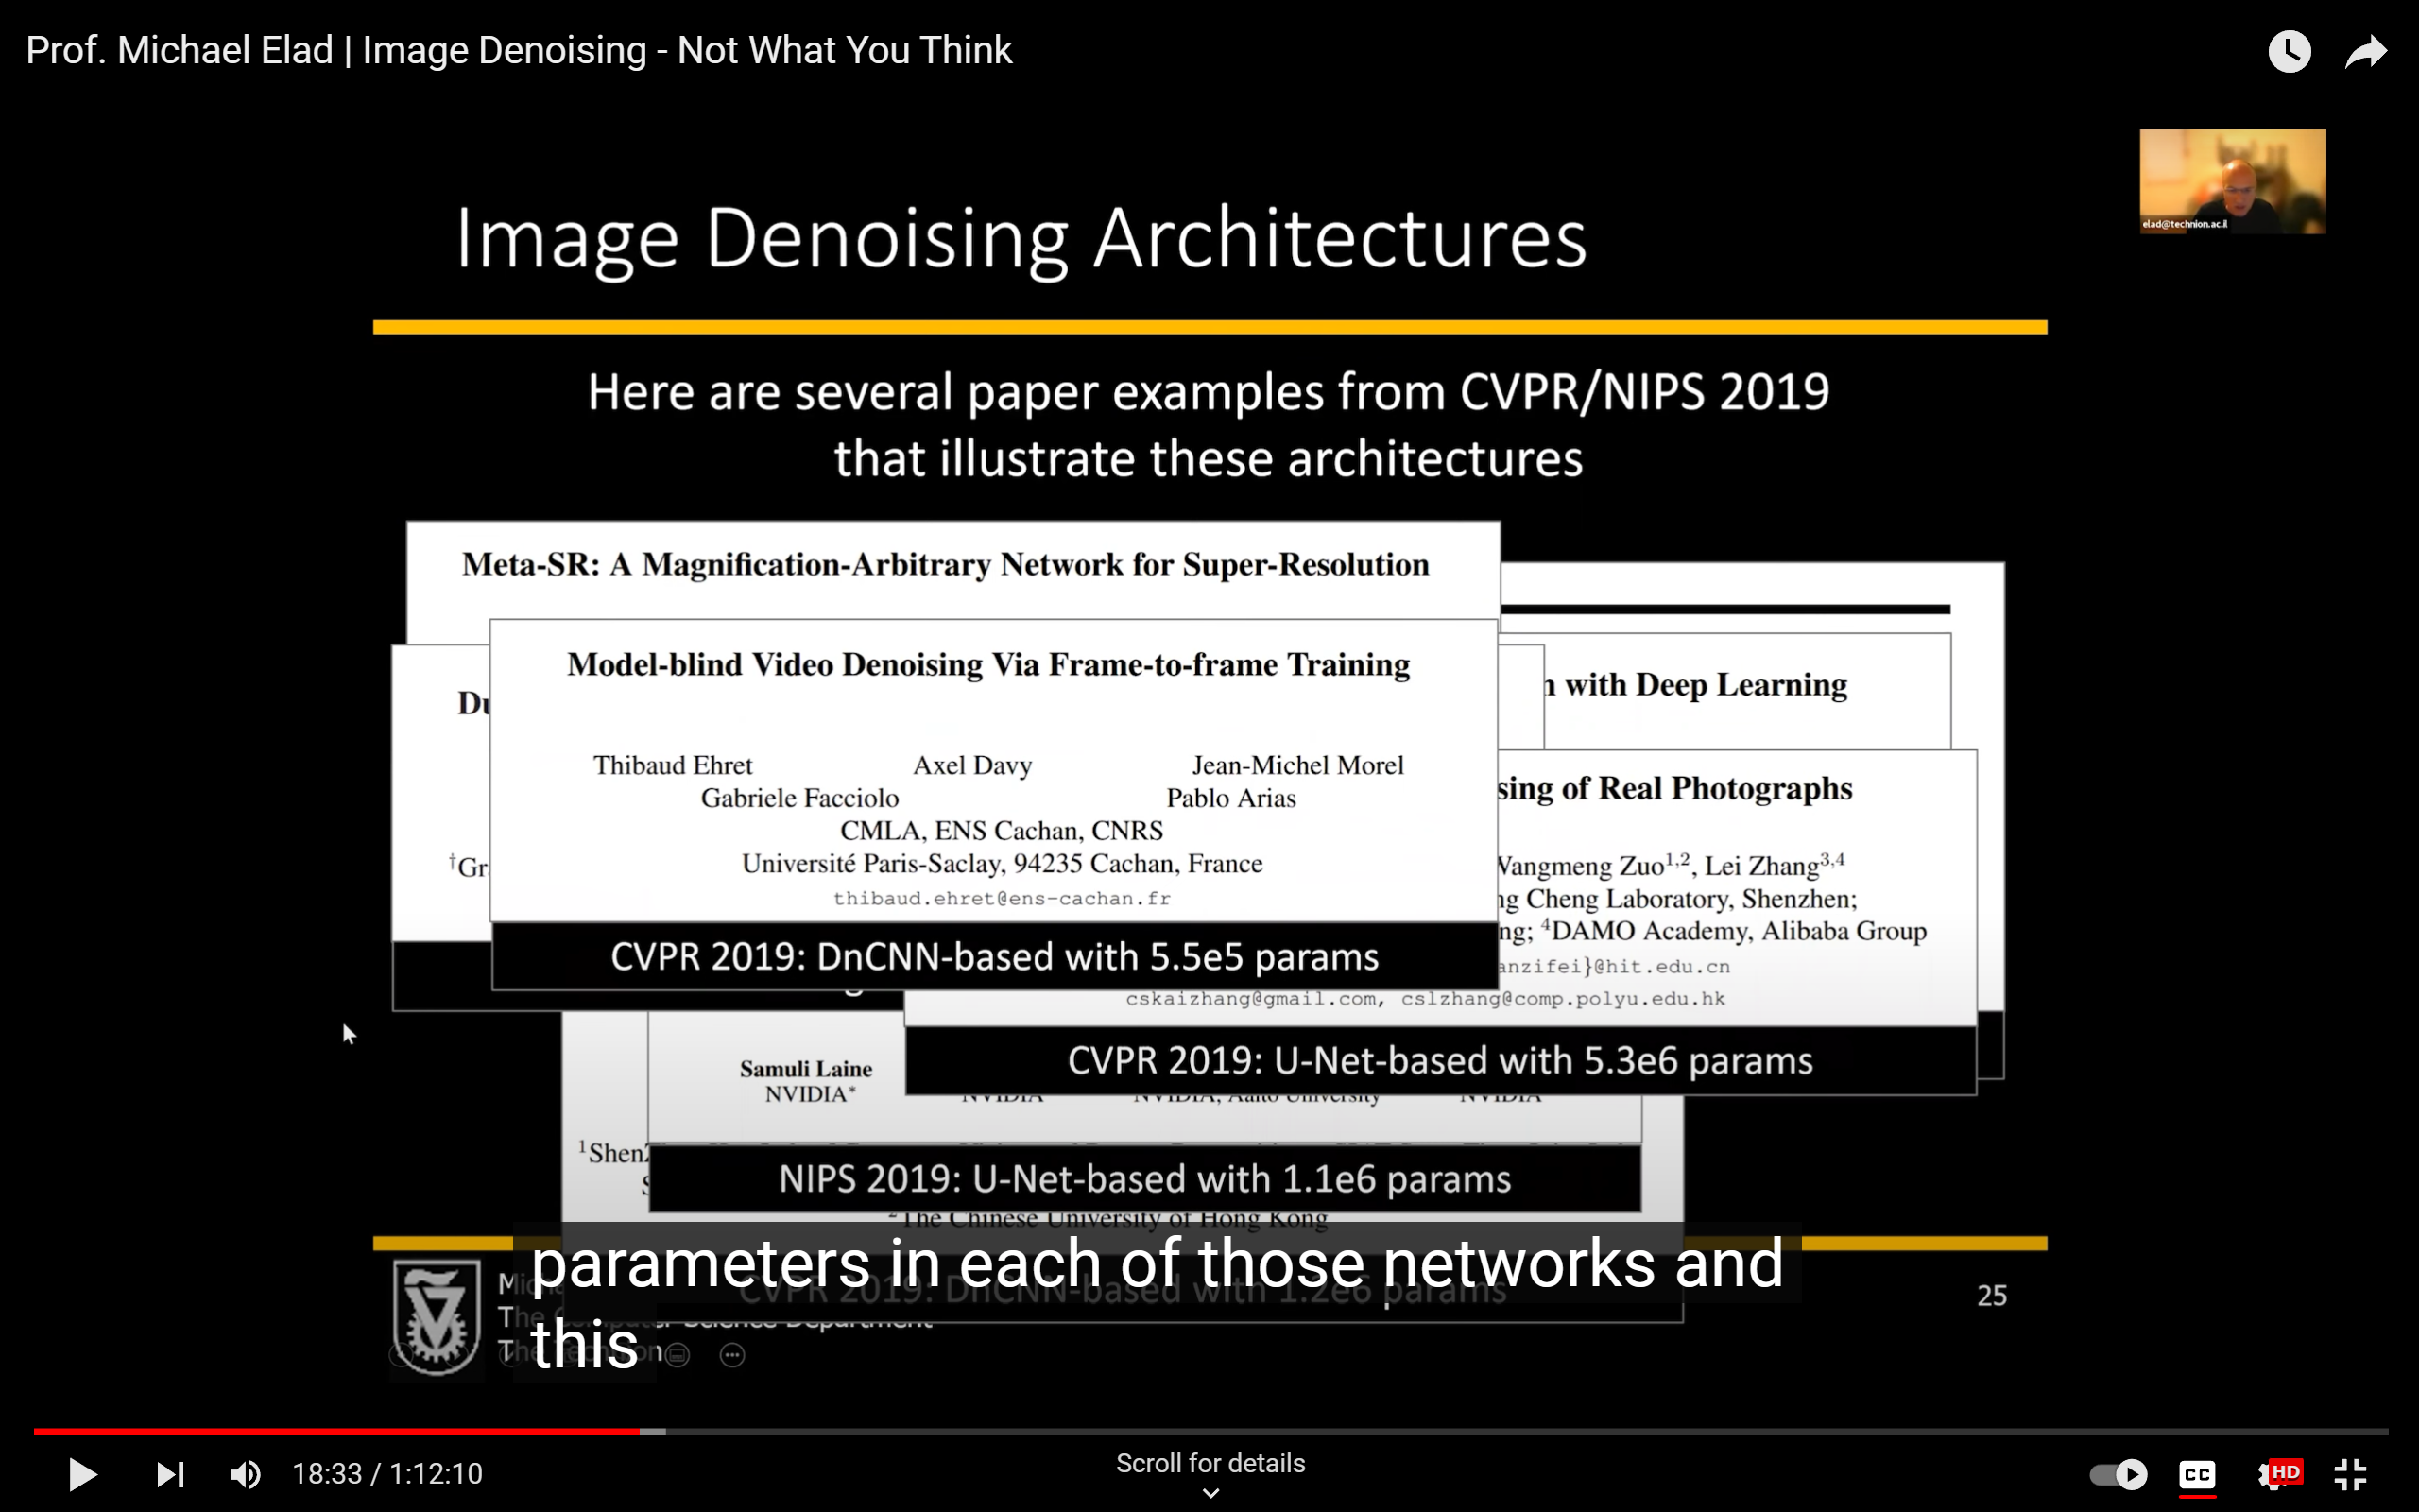
Task: Open the HD settings gear
Action: point(2276,1474)
